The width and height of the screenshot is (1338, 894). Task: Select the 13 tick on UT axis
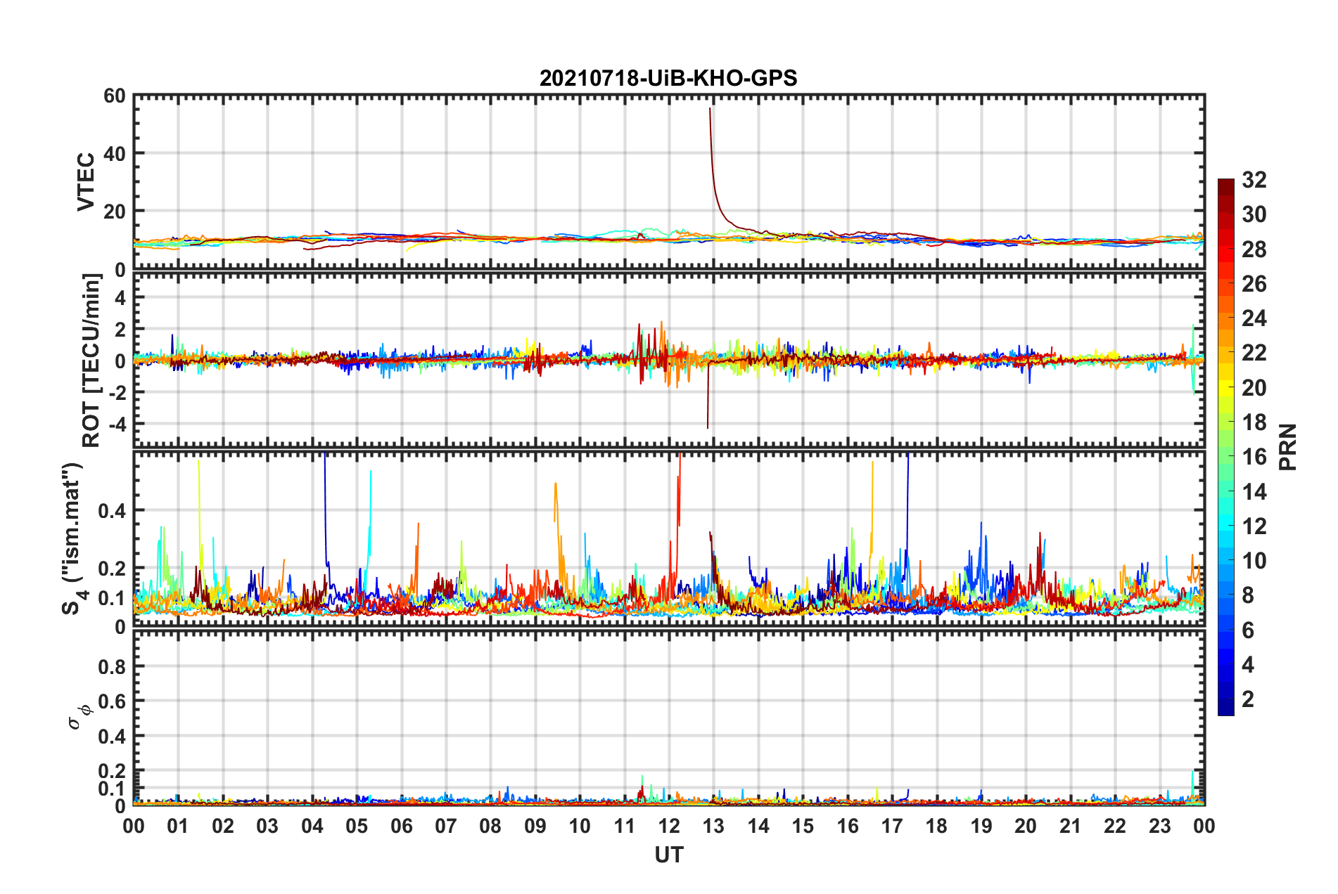[x=714, y=826]
